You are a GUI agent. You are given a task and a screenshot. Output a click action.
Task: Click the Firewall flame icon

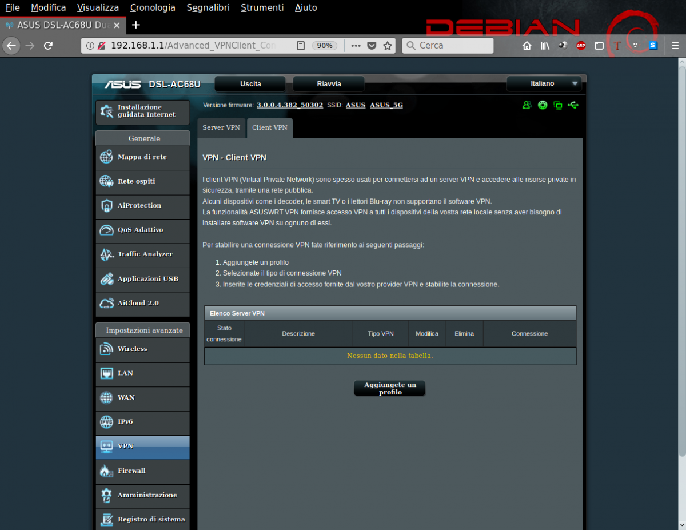107,471
